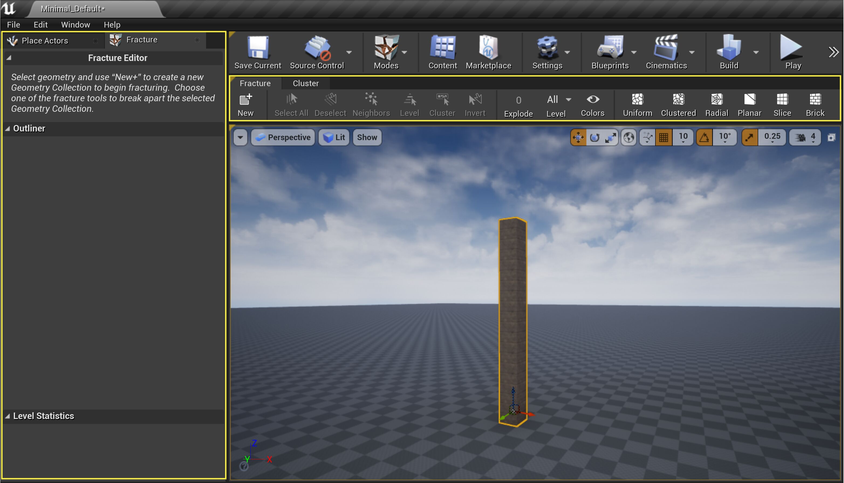Screen dimensions: 844x483
Task: Click the Save Current icon
Action: pyautogui.click(x=258, y=48)
